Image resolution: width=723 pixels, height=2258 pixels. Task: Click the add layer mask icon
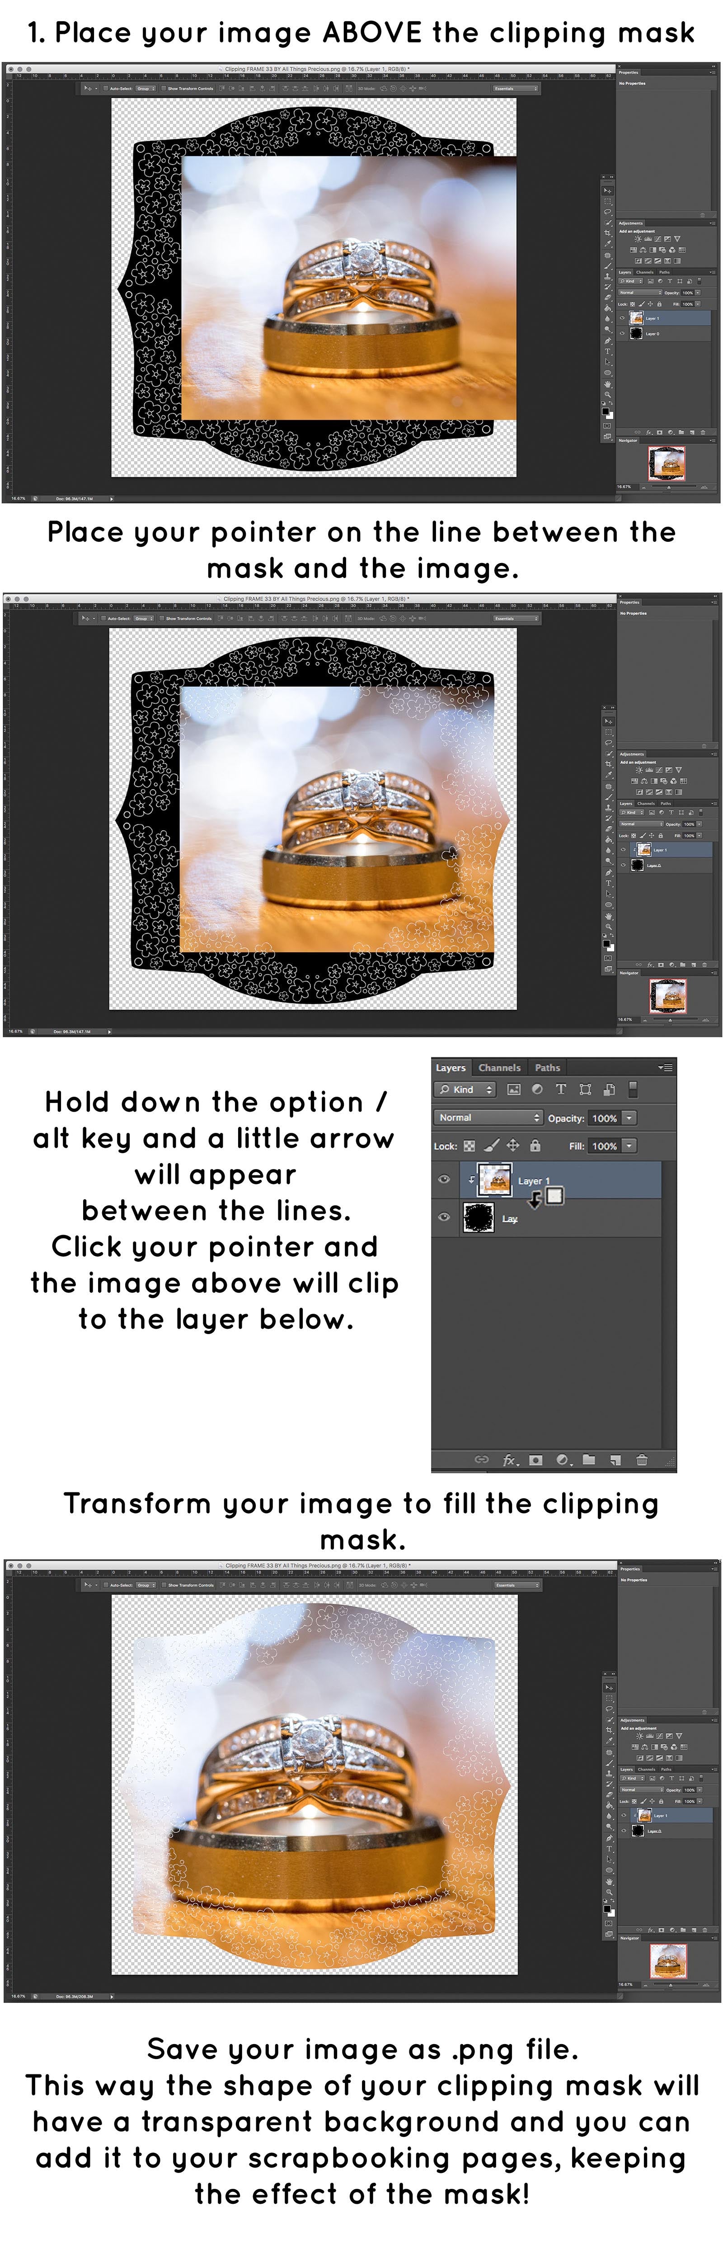point(535,1459)
